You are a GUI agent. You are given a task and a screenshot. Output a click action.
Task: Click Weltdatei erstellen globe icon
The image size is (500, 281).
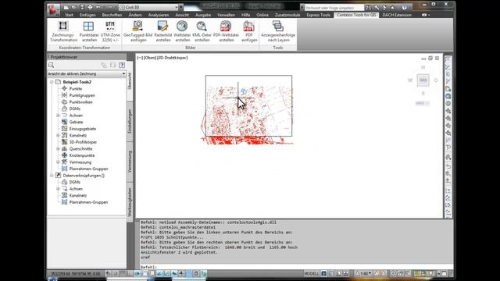(x=182, y=31)
